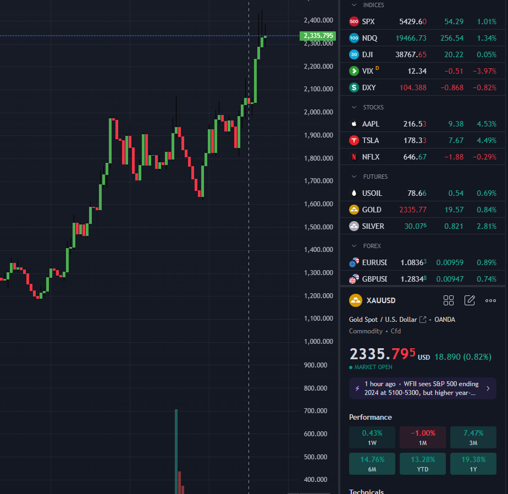Click the YTD performance tile
508x494 pixels.
[x=422, y=464]
